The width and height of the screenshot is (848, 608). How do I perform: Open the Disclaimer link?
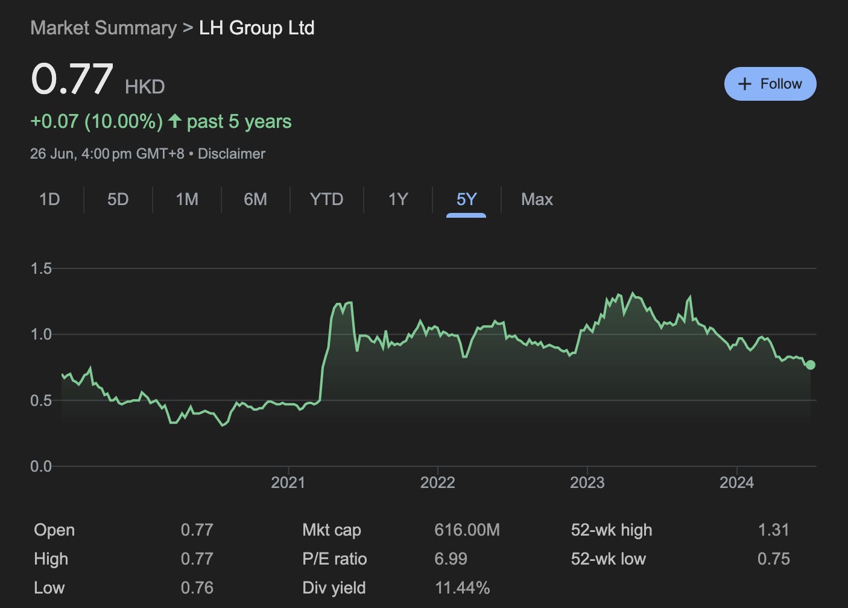[x=232, y=154]
